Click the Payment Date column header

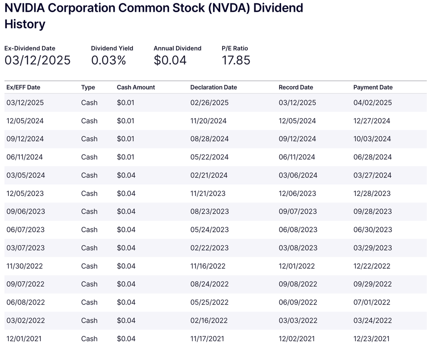372,87
